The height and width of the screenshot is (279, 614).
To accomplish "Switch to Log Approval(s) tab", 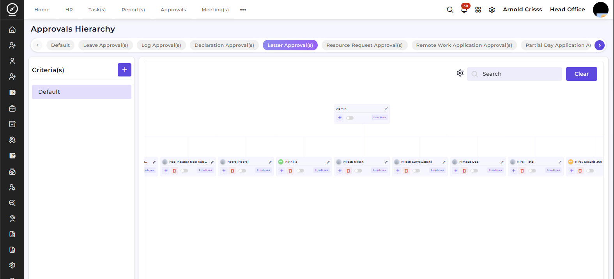I will (161, 45).
